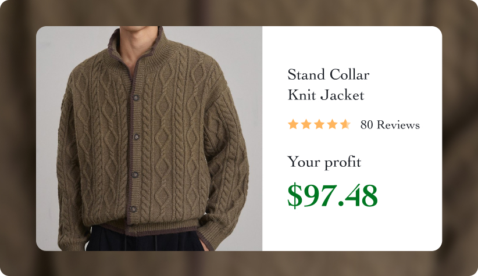478x276 pixels.
Task: Click the half-filled fifth star
Action: [345, 124]
